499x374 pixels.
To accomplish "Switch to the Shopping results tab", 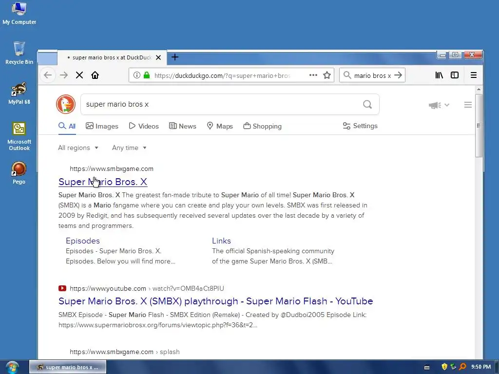I will tap(262, 126).
